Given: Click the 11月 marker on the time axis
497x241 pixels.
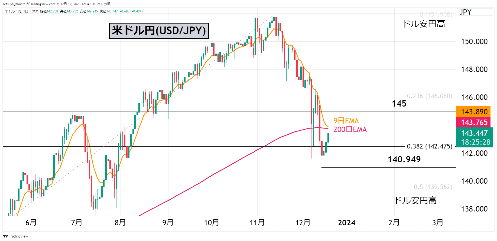Looking at the screenshot, I should coord(257,223).
